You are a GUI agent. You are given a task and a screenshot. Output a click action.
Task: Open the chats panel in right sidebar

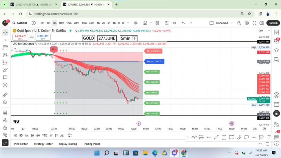click(x=277, y=60)
